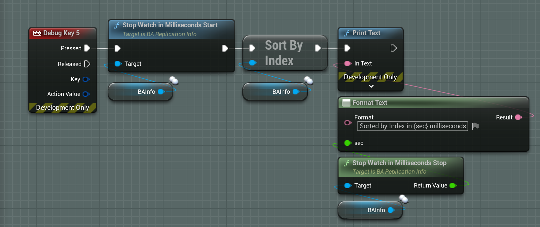Click the Stop Watch Start input execution pin
Screen dimensions: 540x227
tap(118, 48)
